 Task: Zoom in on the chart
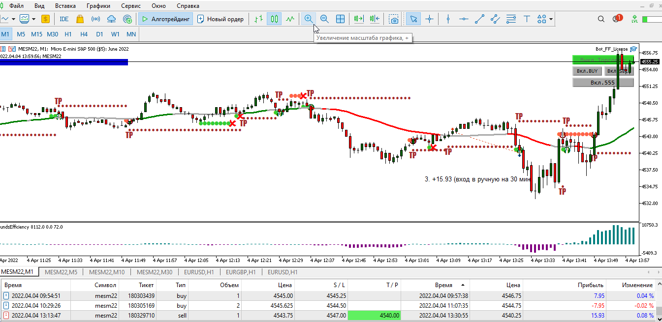(x=309, y=19)
